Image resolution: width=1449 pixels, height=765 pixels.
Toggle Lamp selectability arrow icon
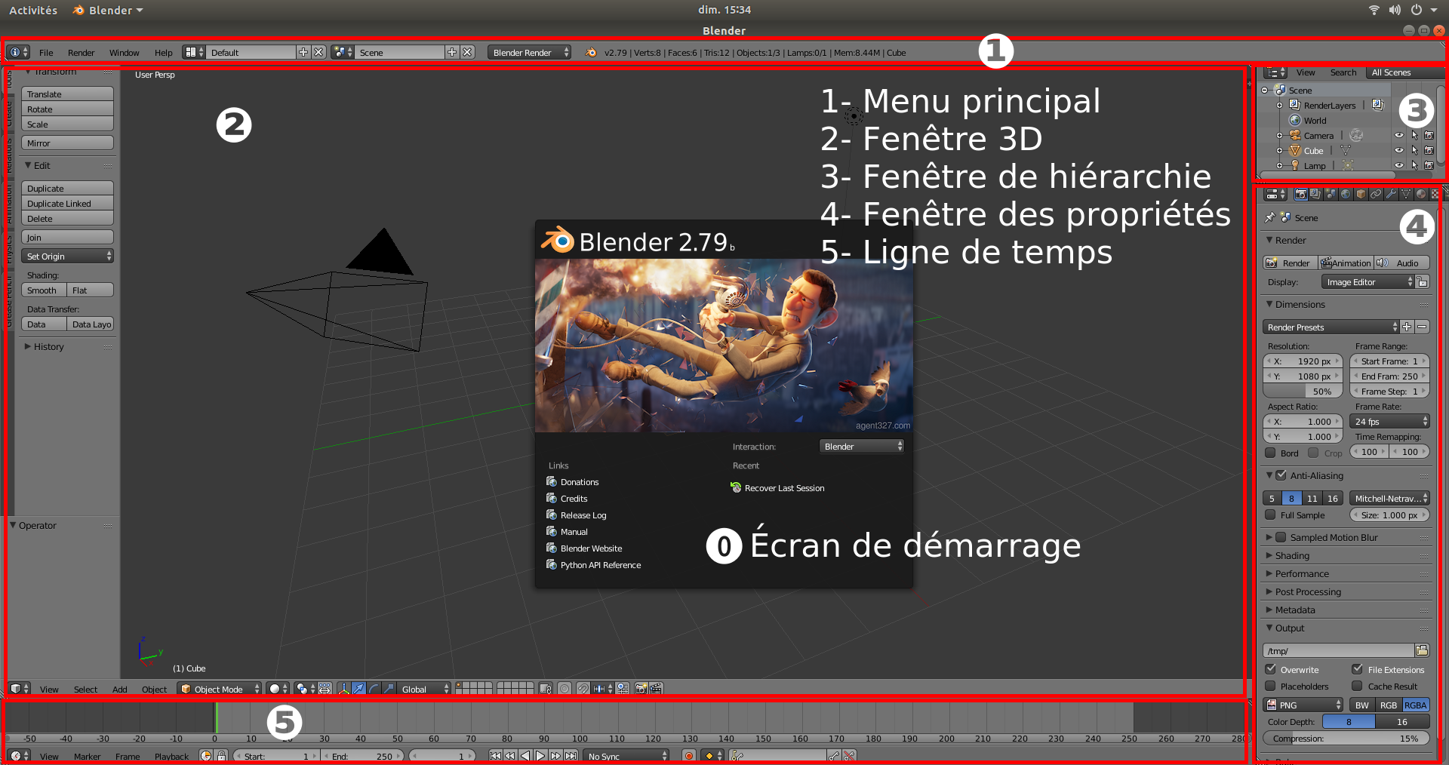tap(1414, 165)
